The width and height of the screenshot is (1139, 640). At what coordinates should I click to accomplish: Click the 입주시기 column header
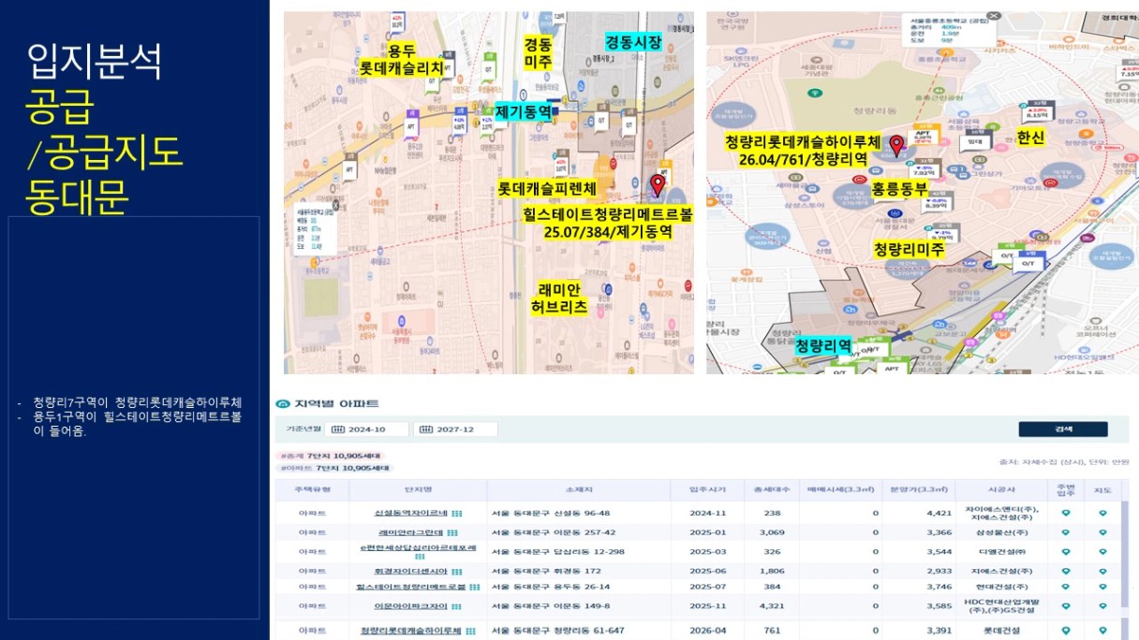(706, 490)
